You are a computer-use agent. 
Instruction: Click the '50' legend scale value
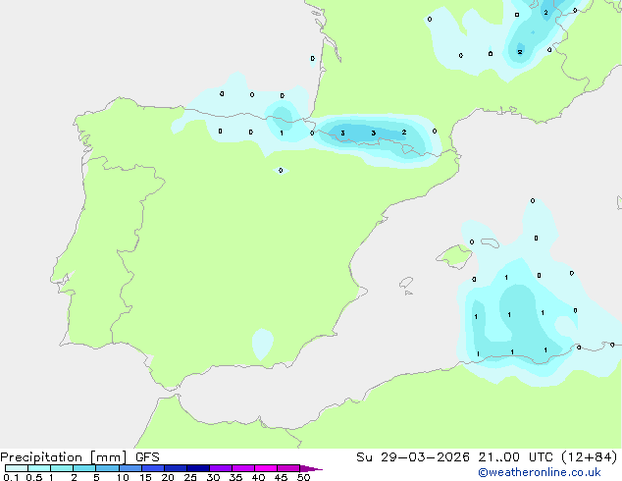point(303,477)
